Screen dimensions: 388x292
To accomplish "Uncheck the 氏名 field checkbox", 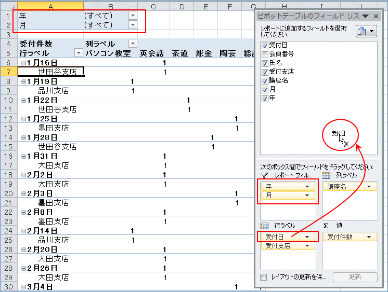I will [x=265, y=63].
